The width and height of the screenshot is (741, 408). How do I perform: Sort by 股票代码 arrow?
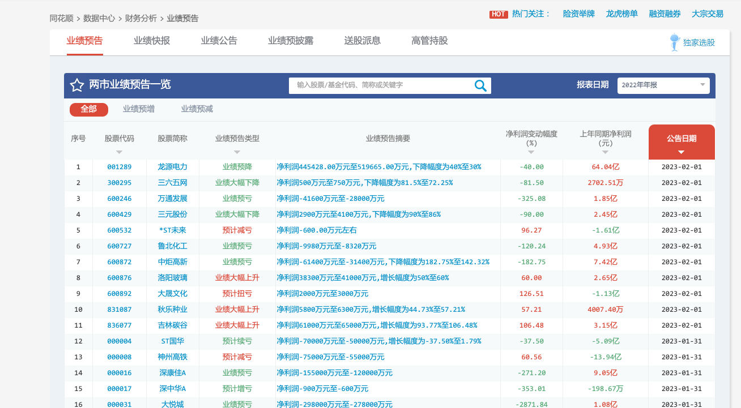(x=119, y=152)
